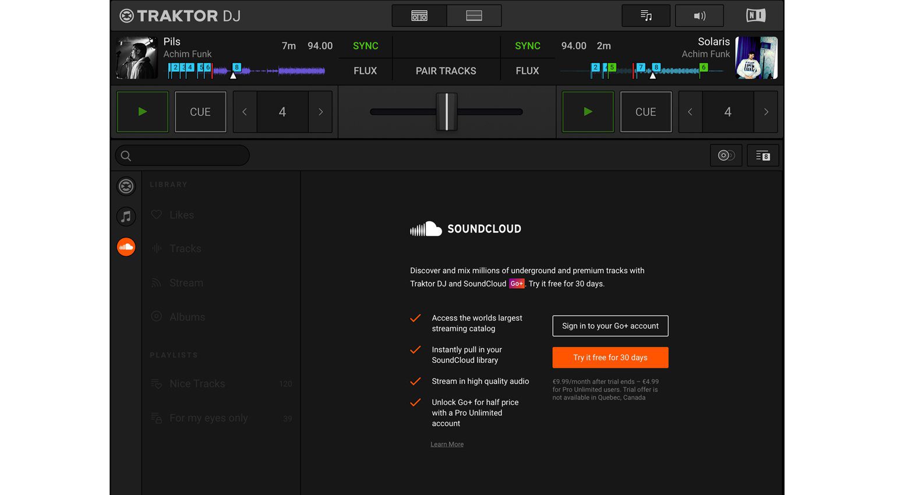Click the Traktor DJ logo icon
Image resolution: width=897 pixels, height=495 pixels.
pyautogui.click(x=126, y=16)
